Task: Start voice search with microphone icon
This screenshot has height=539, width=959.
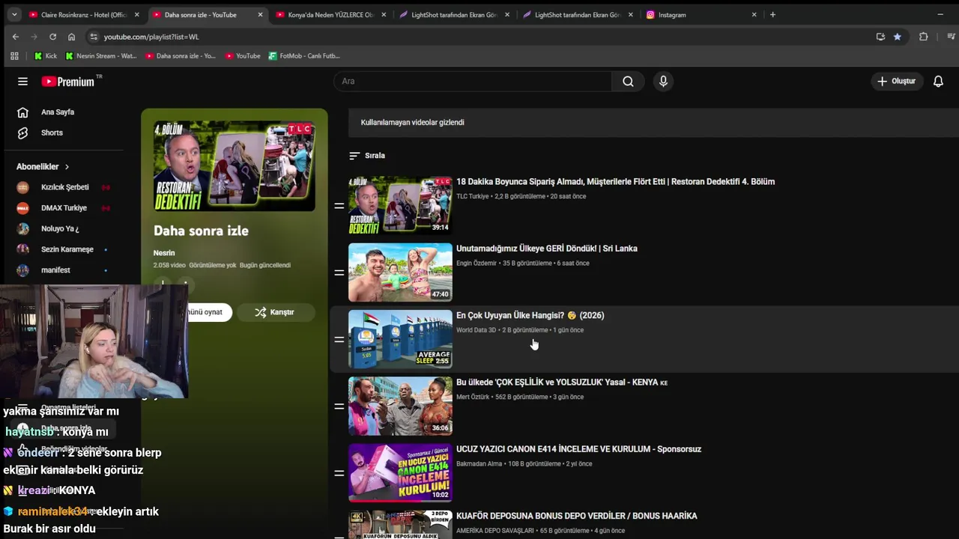Action: click(663, 82)
